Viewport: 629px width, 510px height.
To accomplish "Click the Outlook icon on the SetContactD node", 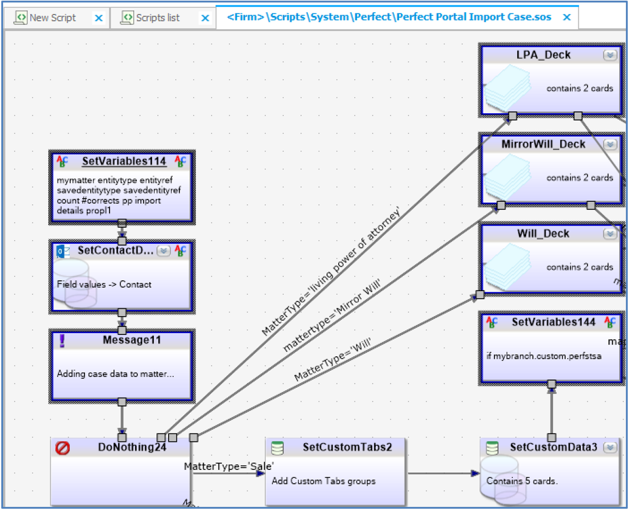I will [x=61, y=251].
